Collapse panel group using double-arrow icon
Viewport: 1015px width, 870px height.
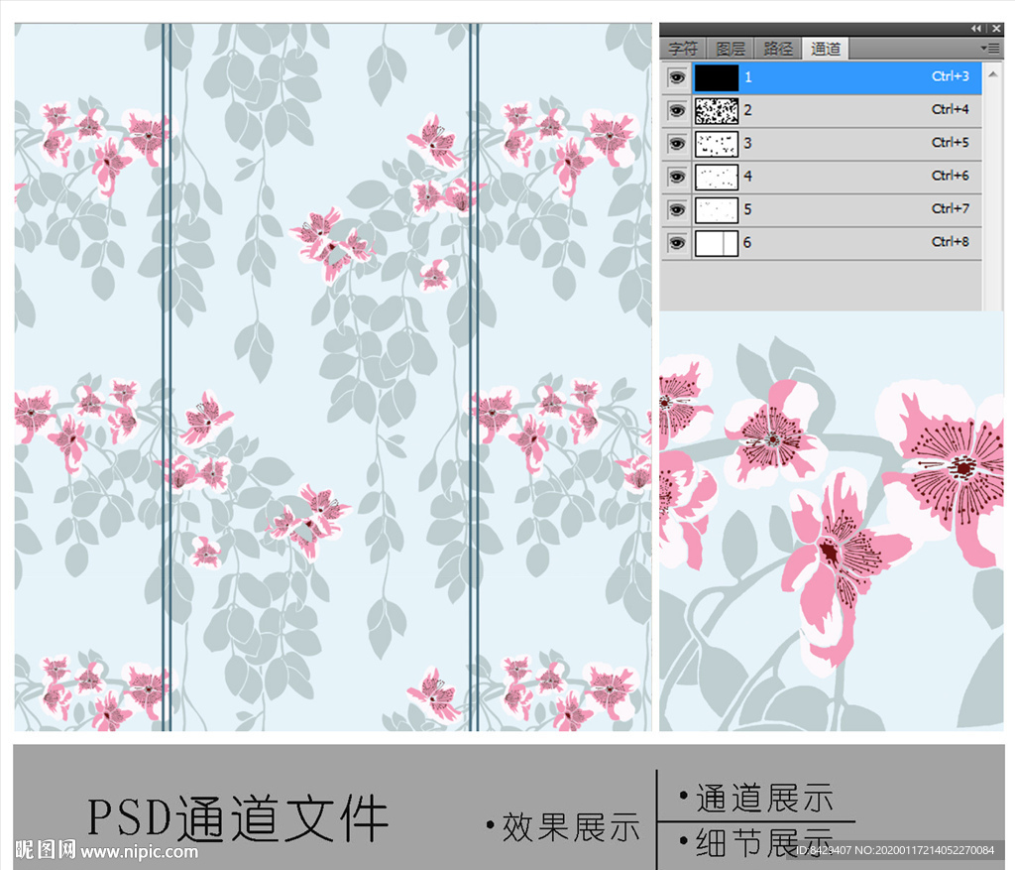point(974,27)
